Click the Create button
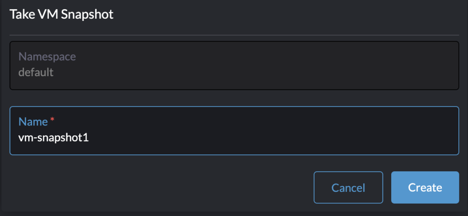The height and width of the screenshot is (216, 468). pos(425,187)
